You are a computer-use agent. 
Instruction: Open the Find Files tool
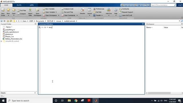(x=22, y=11)
